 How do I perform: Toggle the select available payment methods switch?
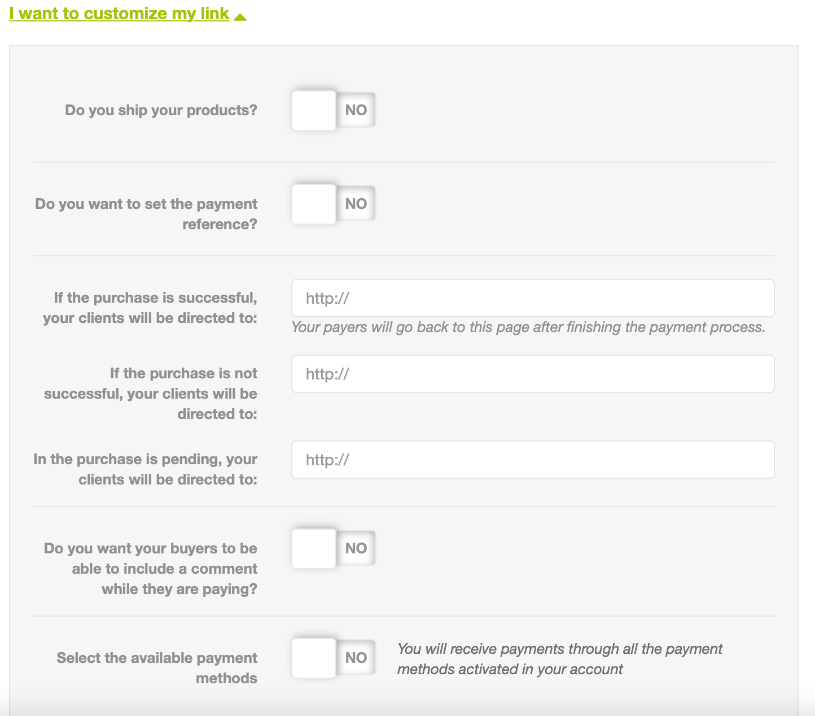[334, 658]
